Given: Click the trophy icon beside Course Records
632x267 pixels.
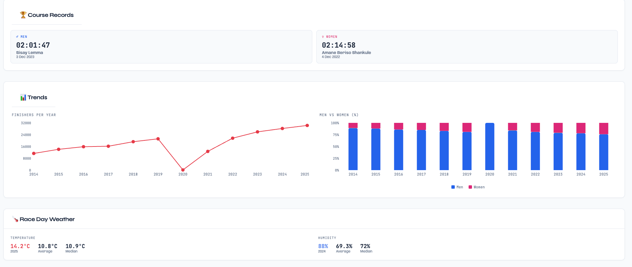Looking at the screenshot, I should tap(23, 15).
